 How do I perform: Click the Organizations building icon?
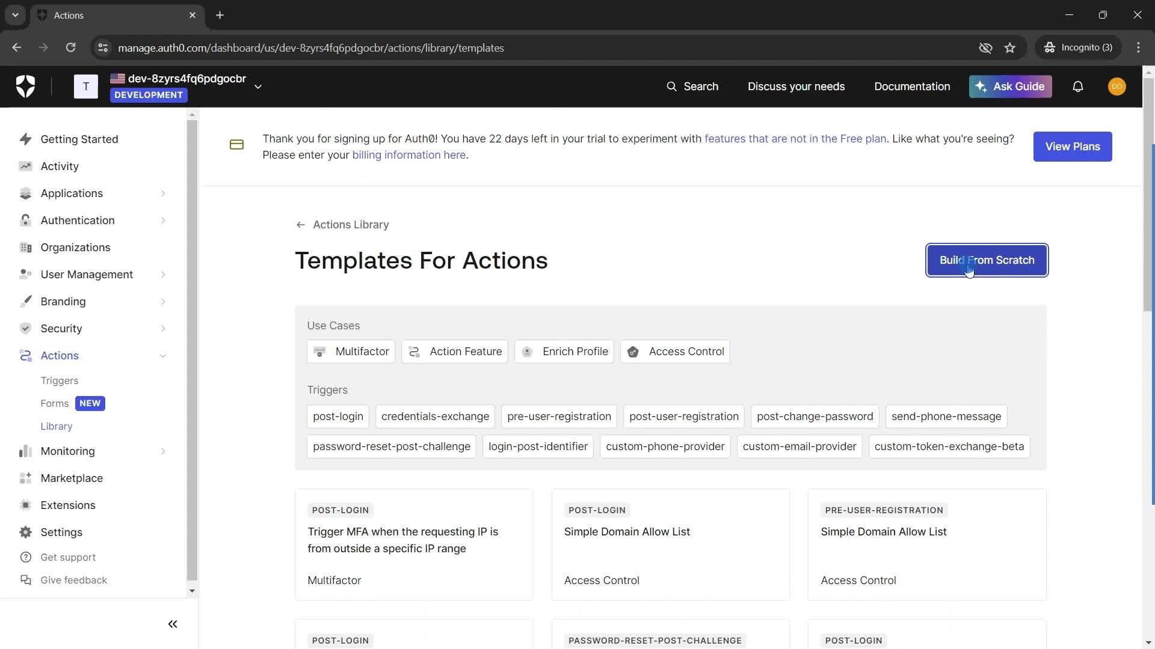[25, 248]
